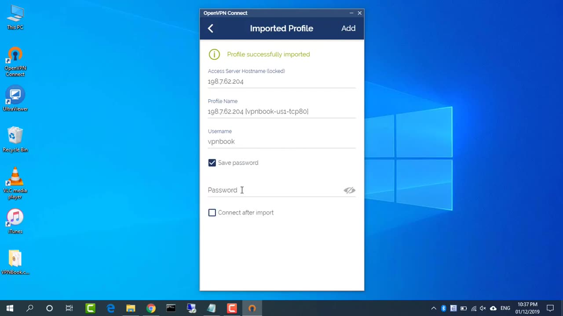Click Bluetooth icon in system tray
The width and height of the screenshot is (563, 316).
(443, 308)
